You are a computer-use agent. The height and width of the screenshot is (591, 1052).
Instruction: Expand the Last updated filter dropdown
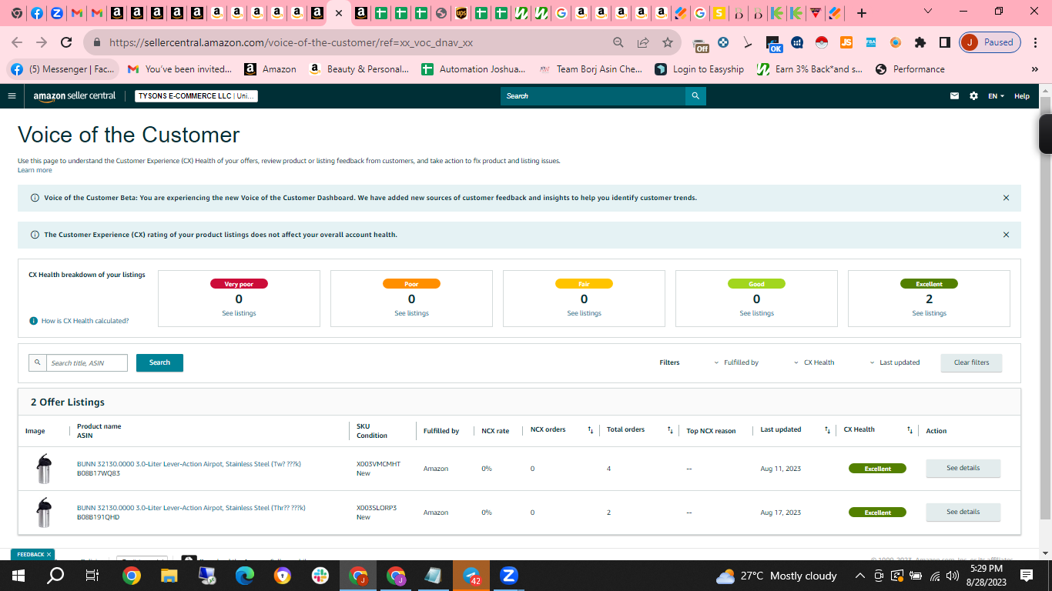coord(895,362)
